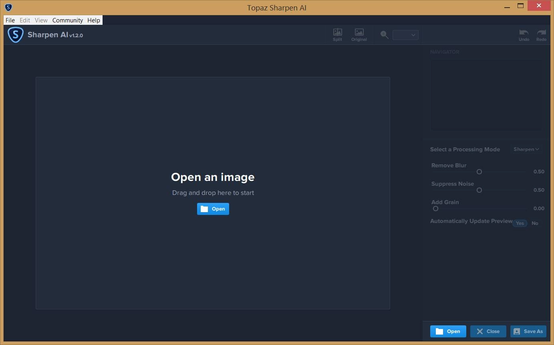Toggle the Split view icon

click(x=337, y=35)
